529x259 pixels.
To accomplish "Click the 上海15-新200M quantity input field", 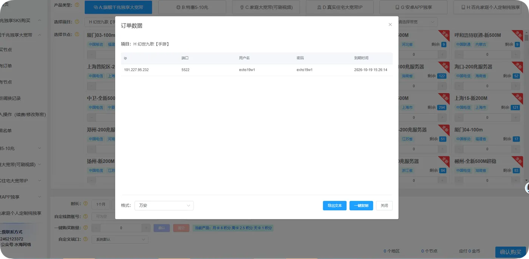I will [x=487, y=117].
